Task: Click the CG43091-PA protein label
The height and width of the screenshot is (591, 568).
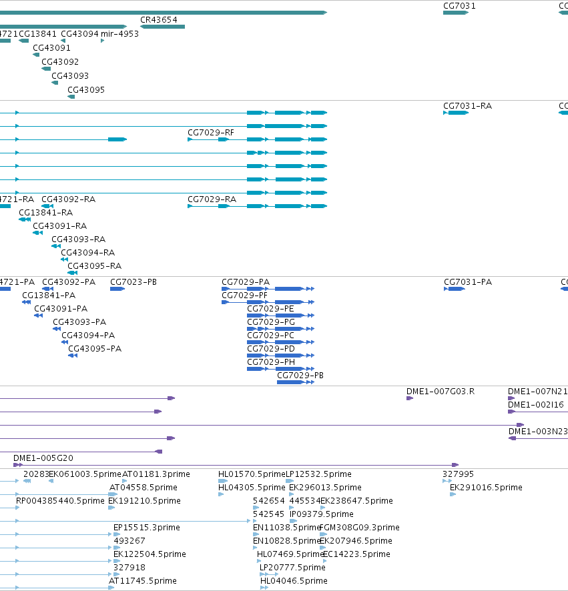Action: tap(61, 309)
